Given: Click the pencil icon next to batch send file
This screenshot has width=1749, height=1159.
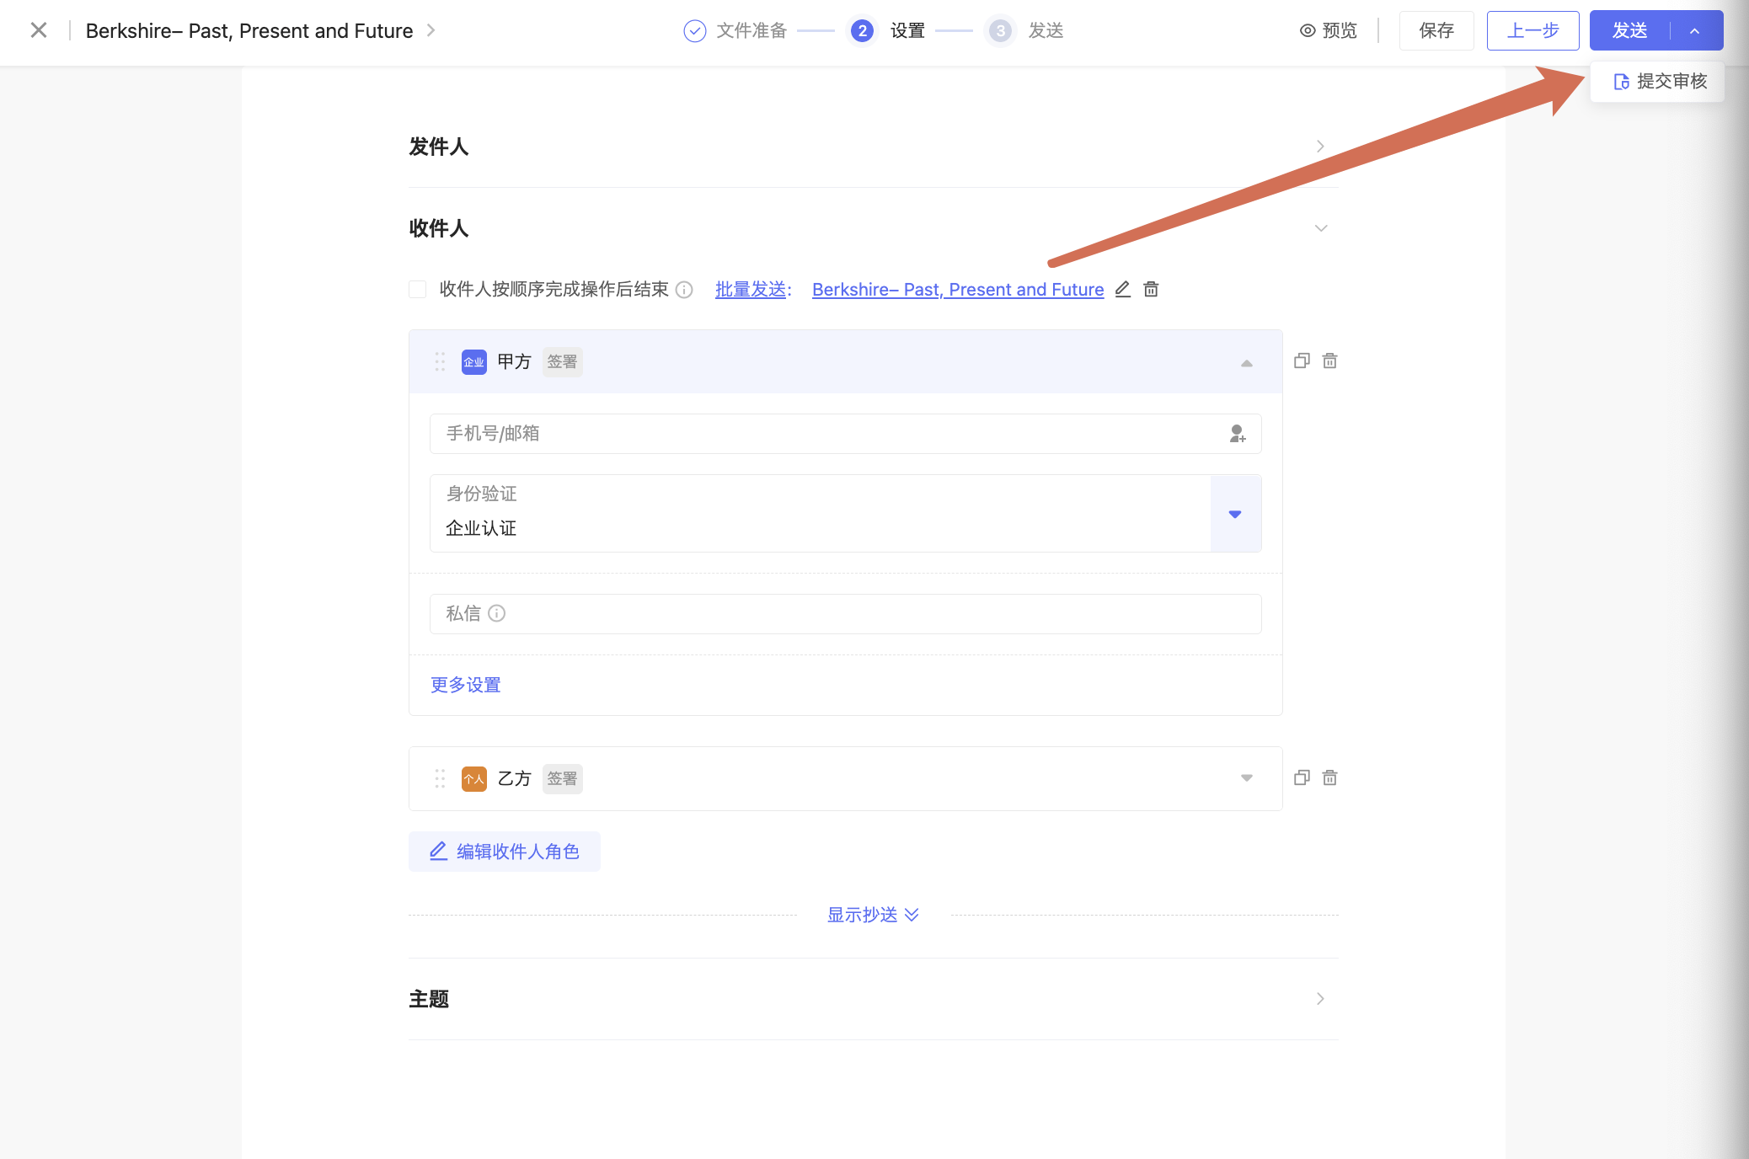Looking at the screenshot, I should tap(1122, 290).
